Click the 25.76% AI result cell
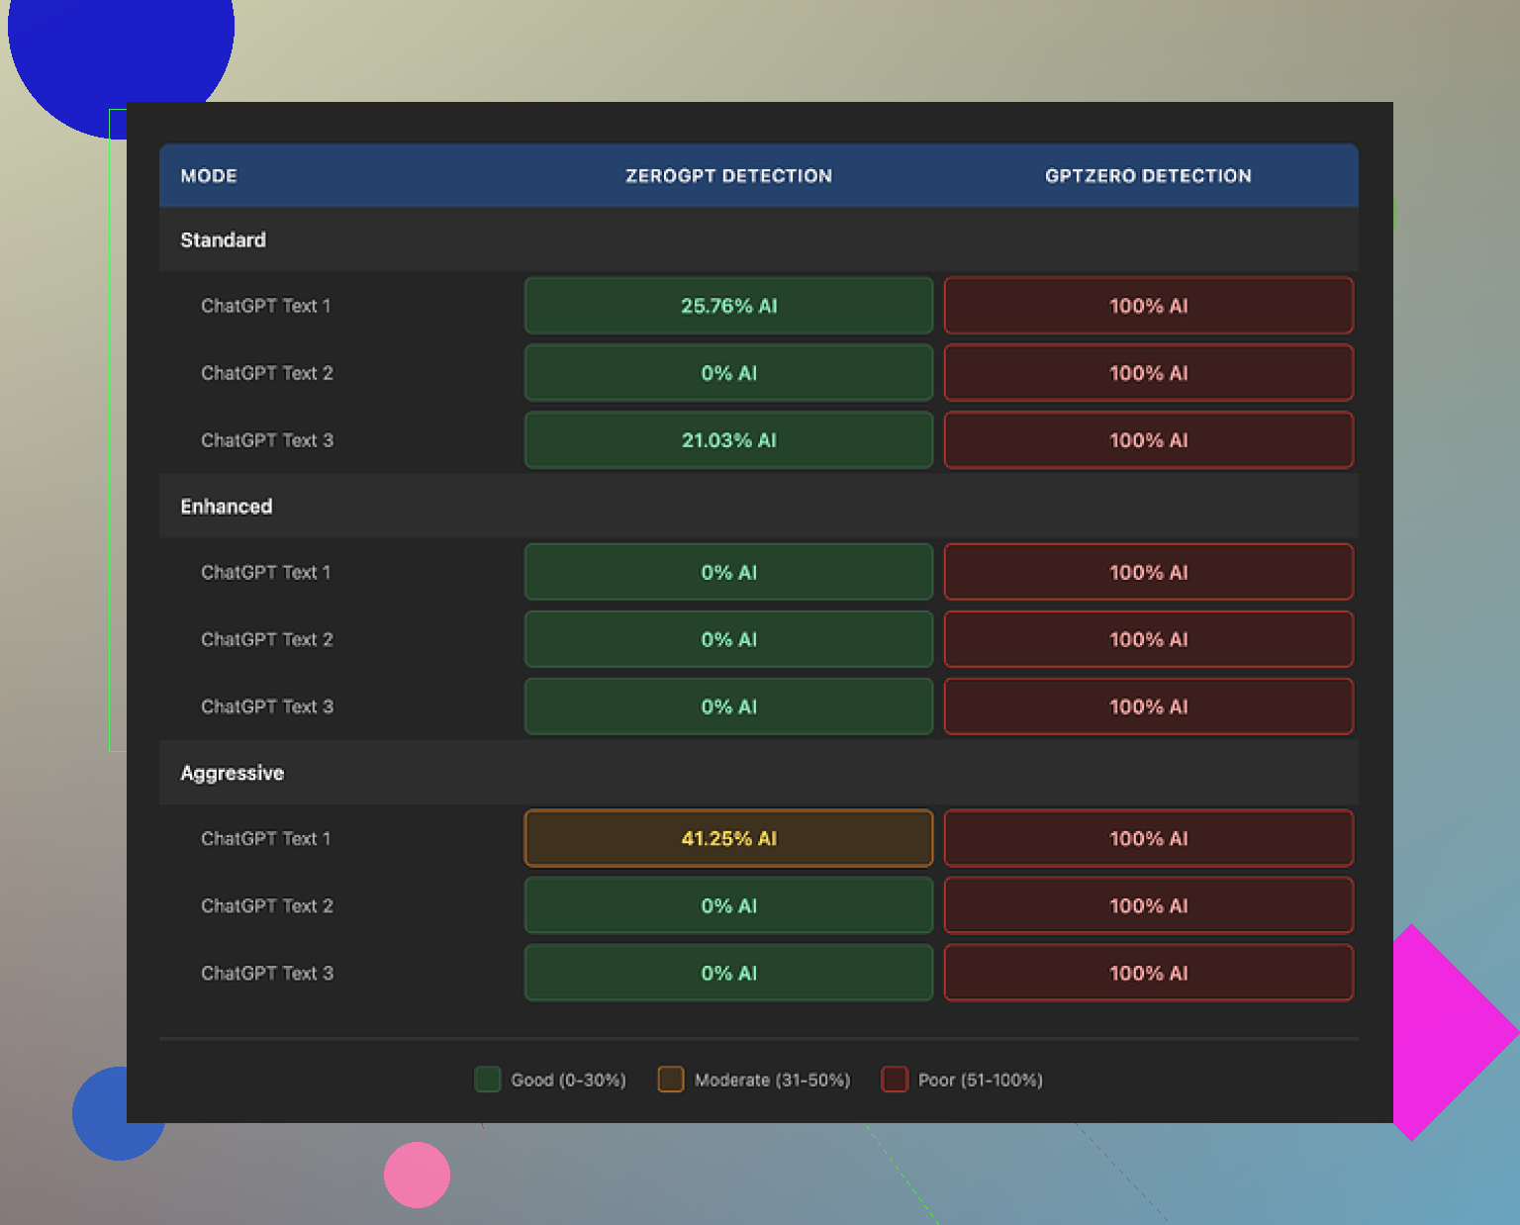 pos(728,306)
